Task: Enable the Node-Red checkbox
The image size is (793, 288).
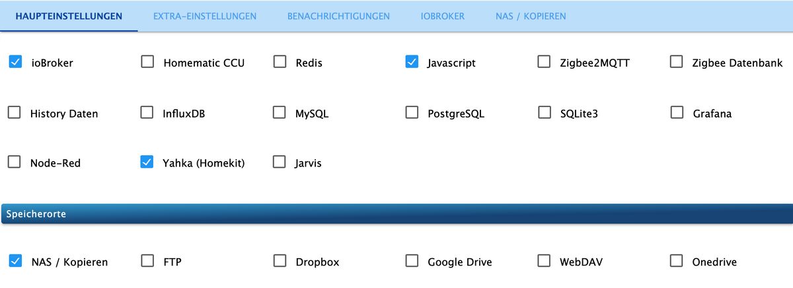Action: click(x=15, y=162)
